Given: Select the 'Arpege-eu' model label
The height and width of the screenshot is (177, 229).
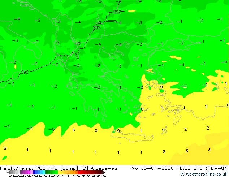Looking at the screenshot, I should pos(104,168).
